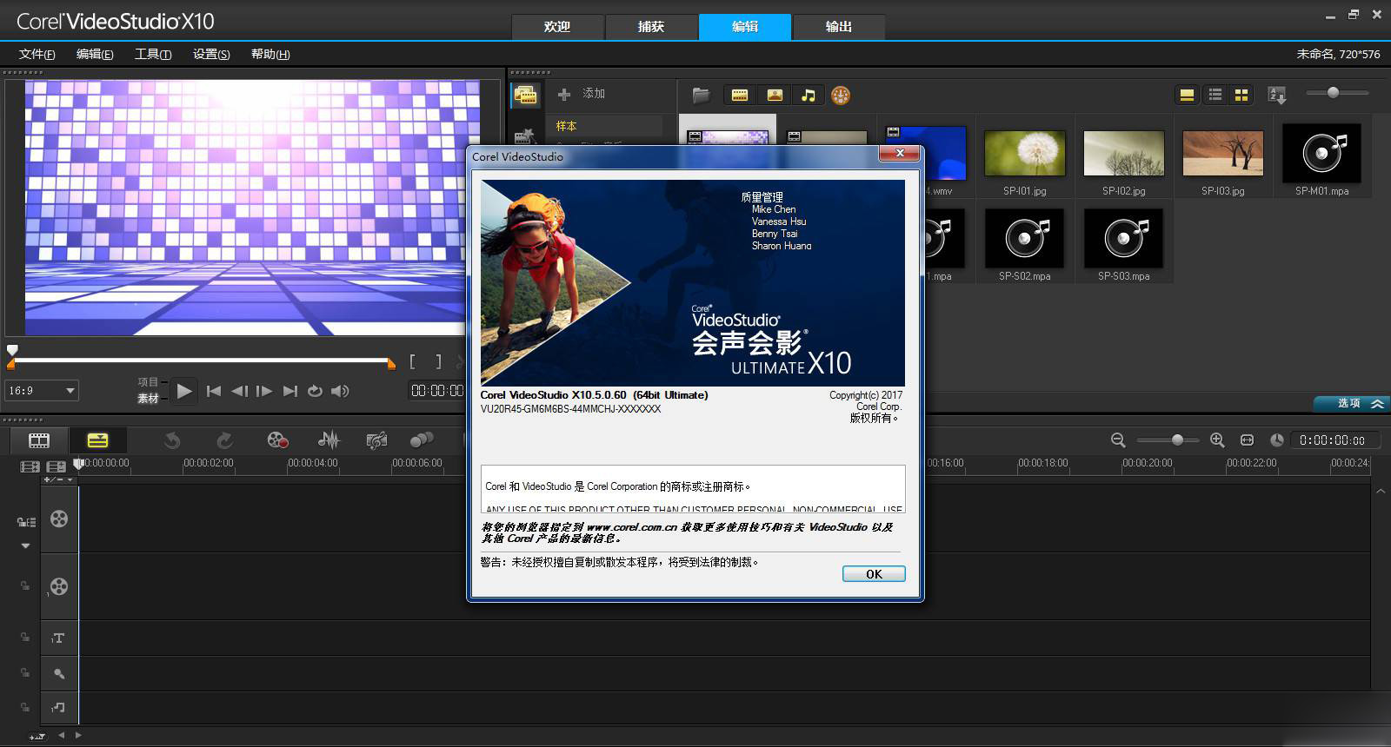Viewport: 1391px width, 747px height.
Task: Sort clips in the library
Action: [1277, 95]
